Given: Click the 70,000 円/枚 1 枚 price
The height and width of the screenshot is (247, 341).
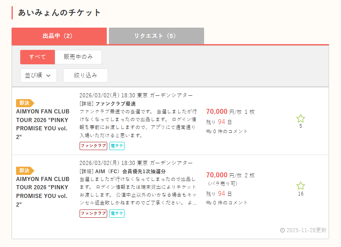Looking at the screenshot, I should 230,112.
